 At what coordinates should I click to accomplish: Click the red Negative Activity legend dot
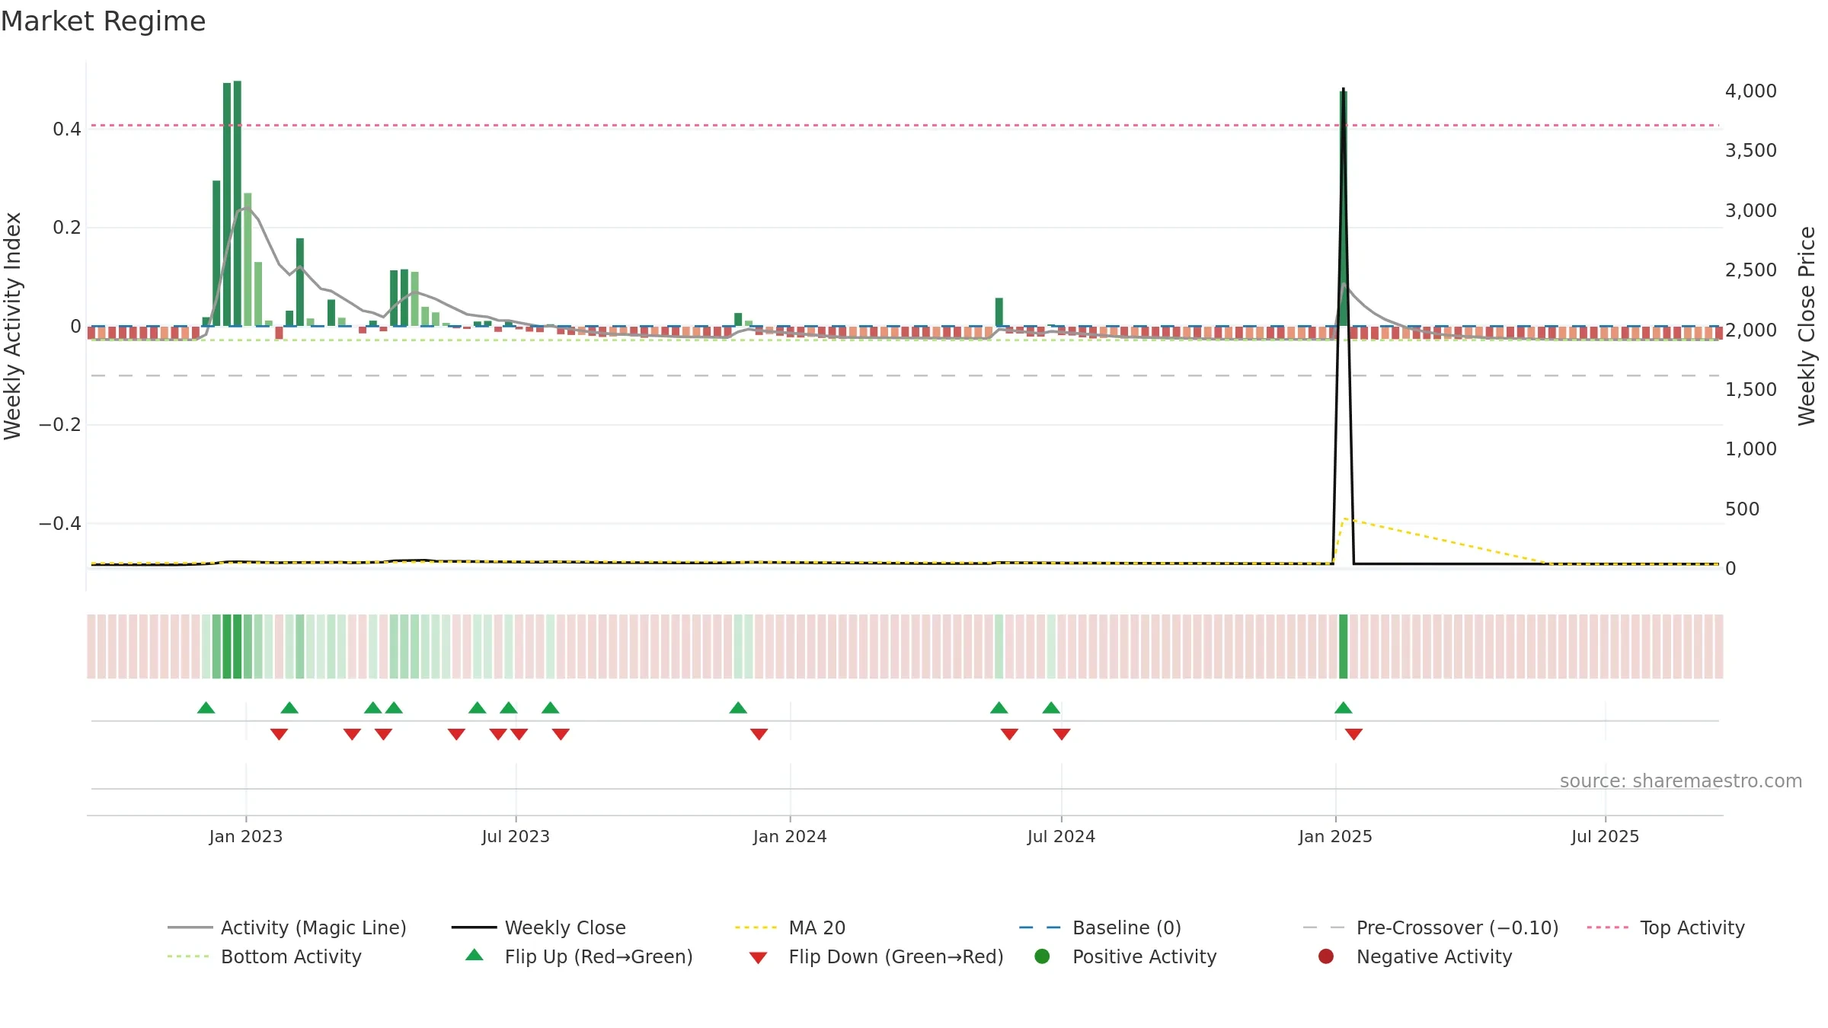(x=1326, y=956)
